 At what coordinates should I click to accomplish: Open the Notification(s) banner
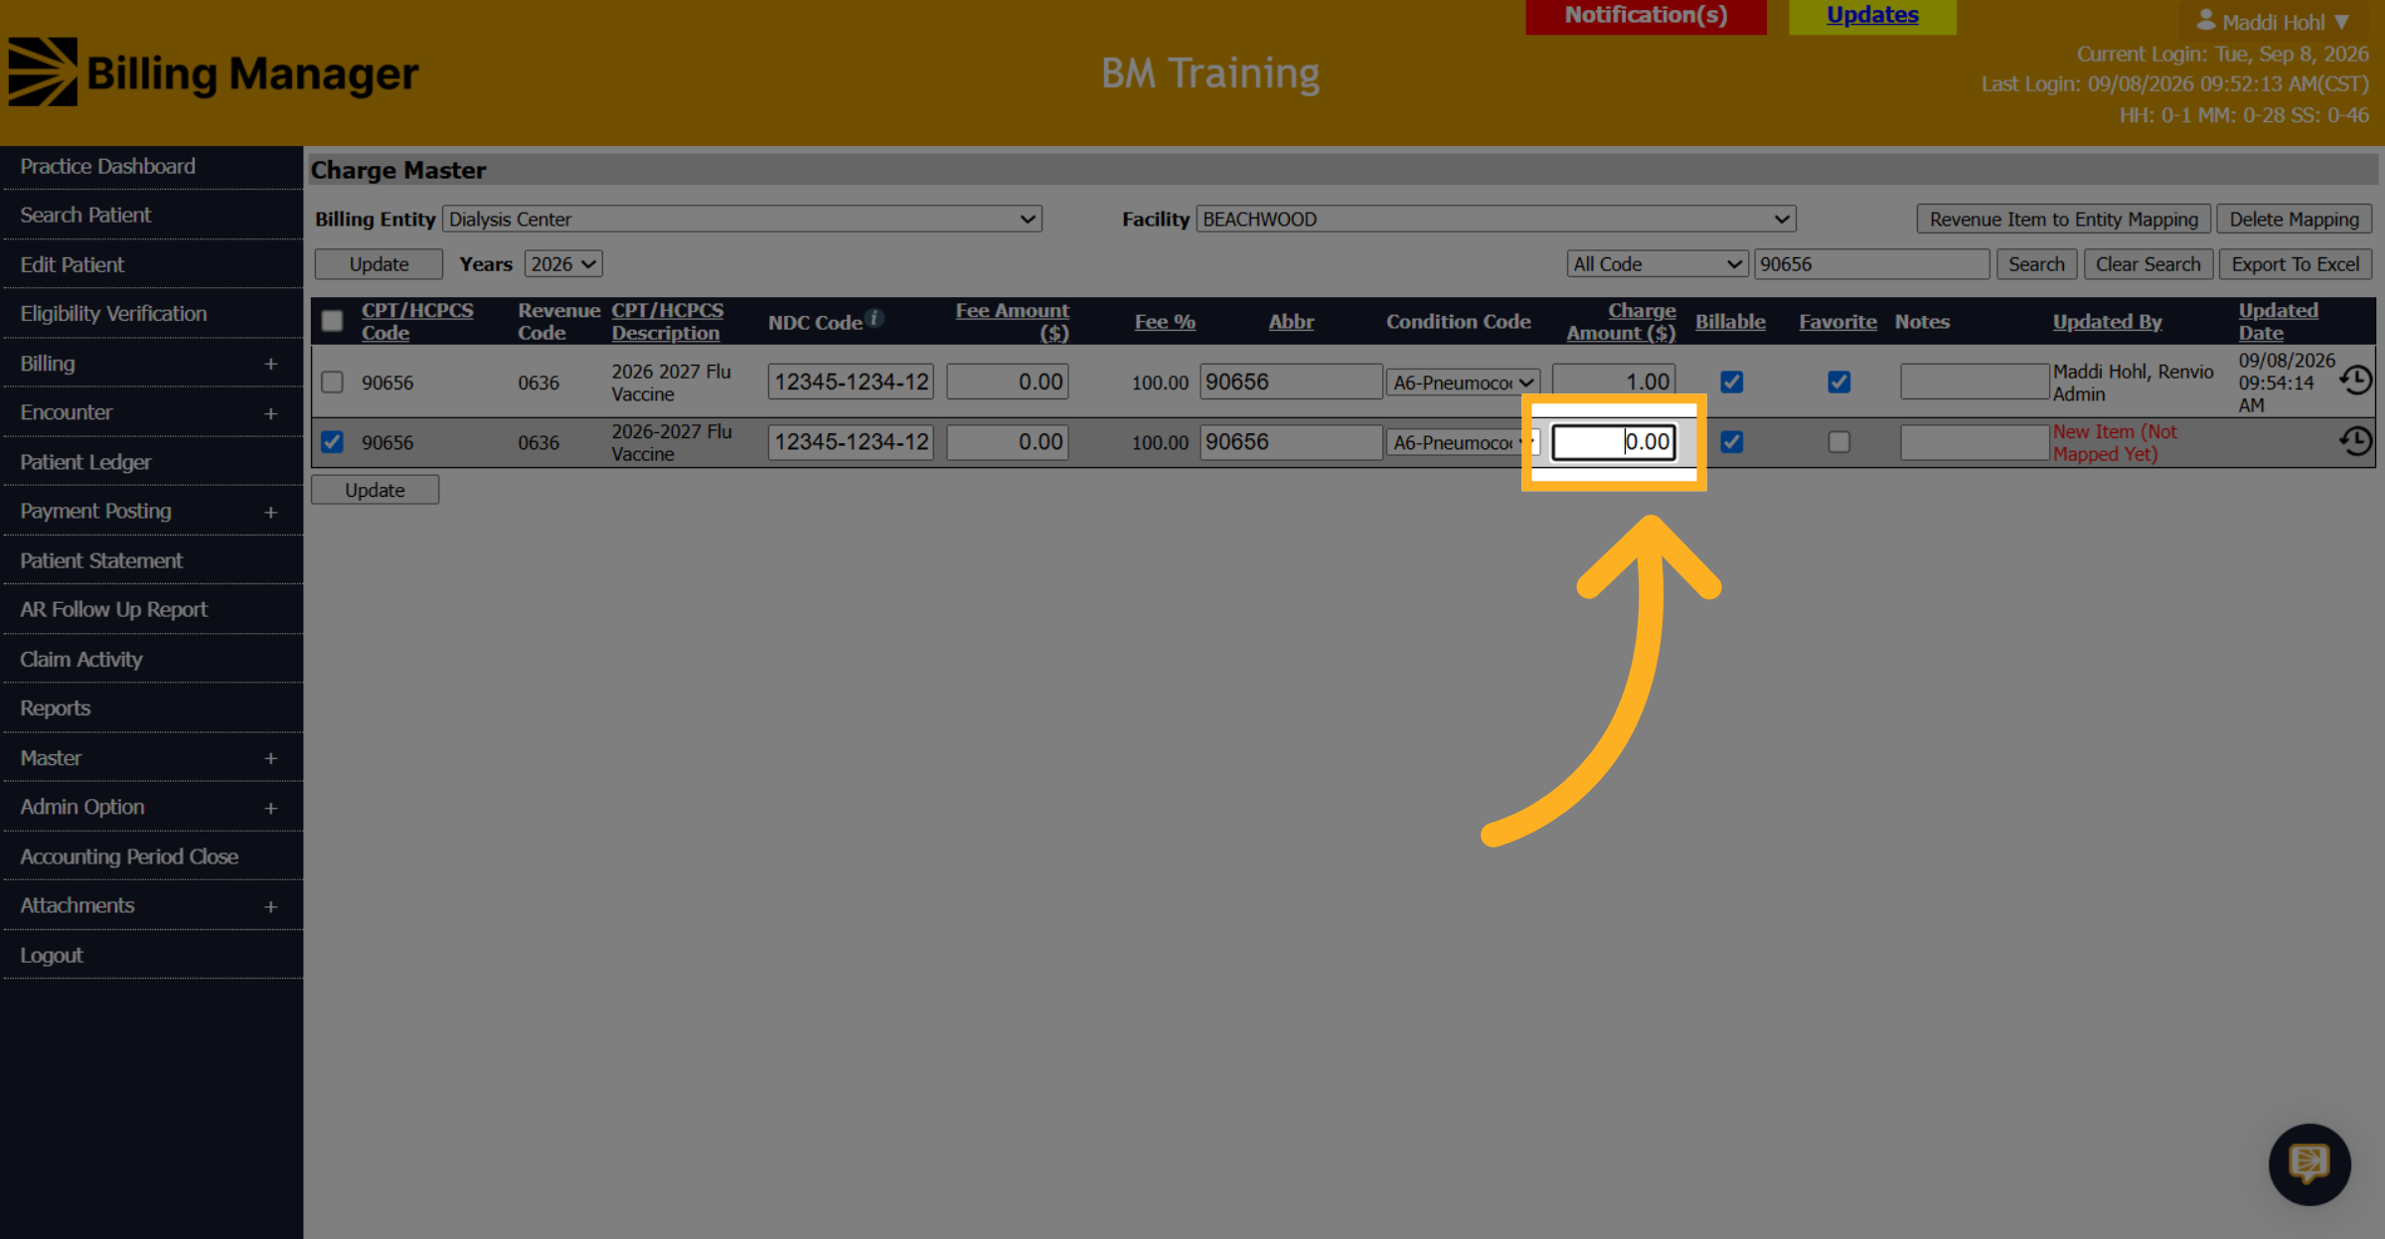click(x=1646, y=16)
